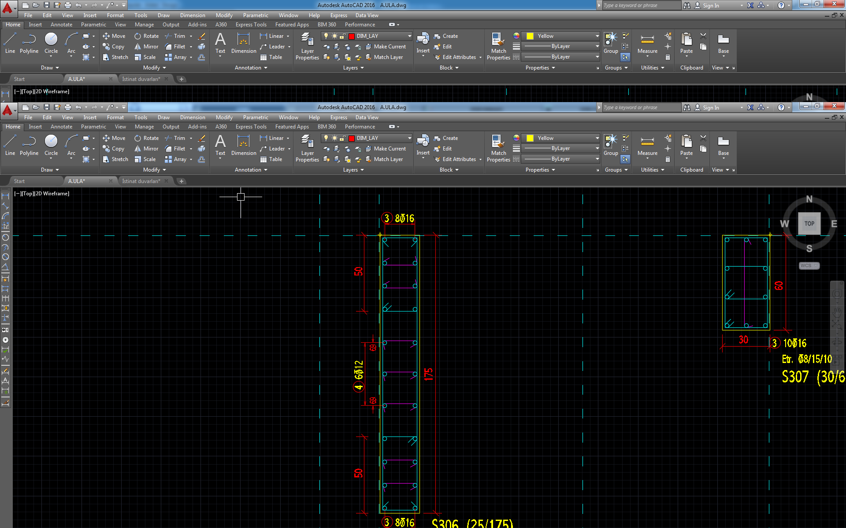Click the Tolerance icon in left toolbar
Screen dimensions: 846x528
pyautogui.click(x=5, y=330)
